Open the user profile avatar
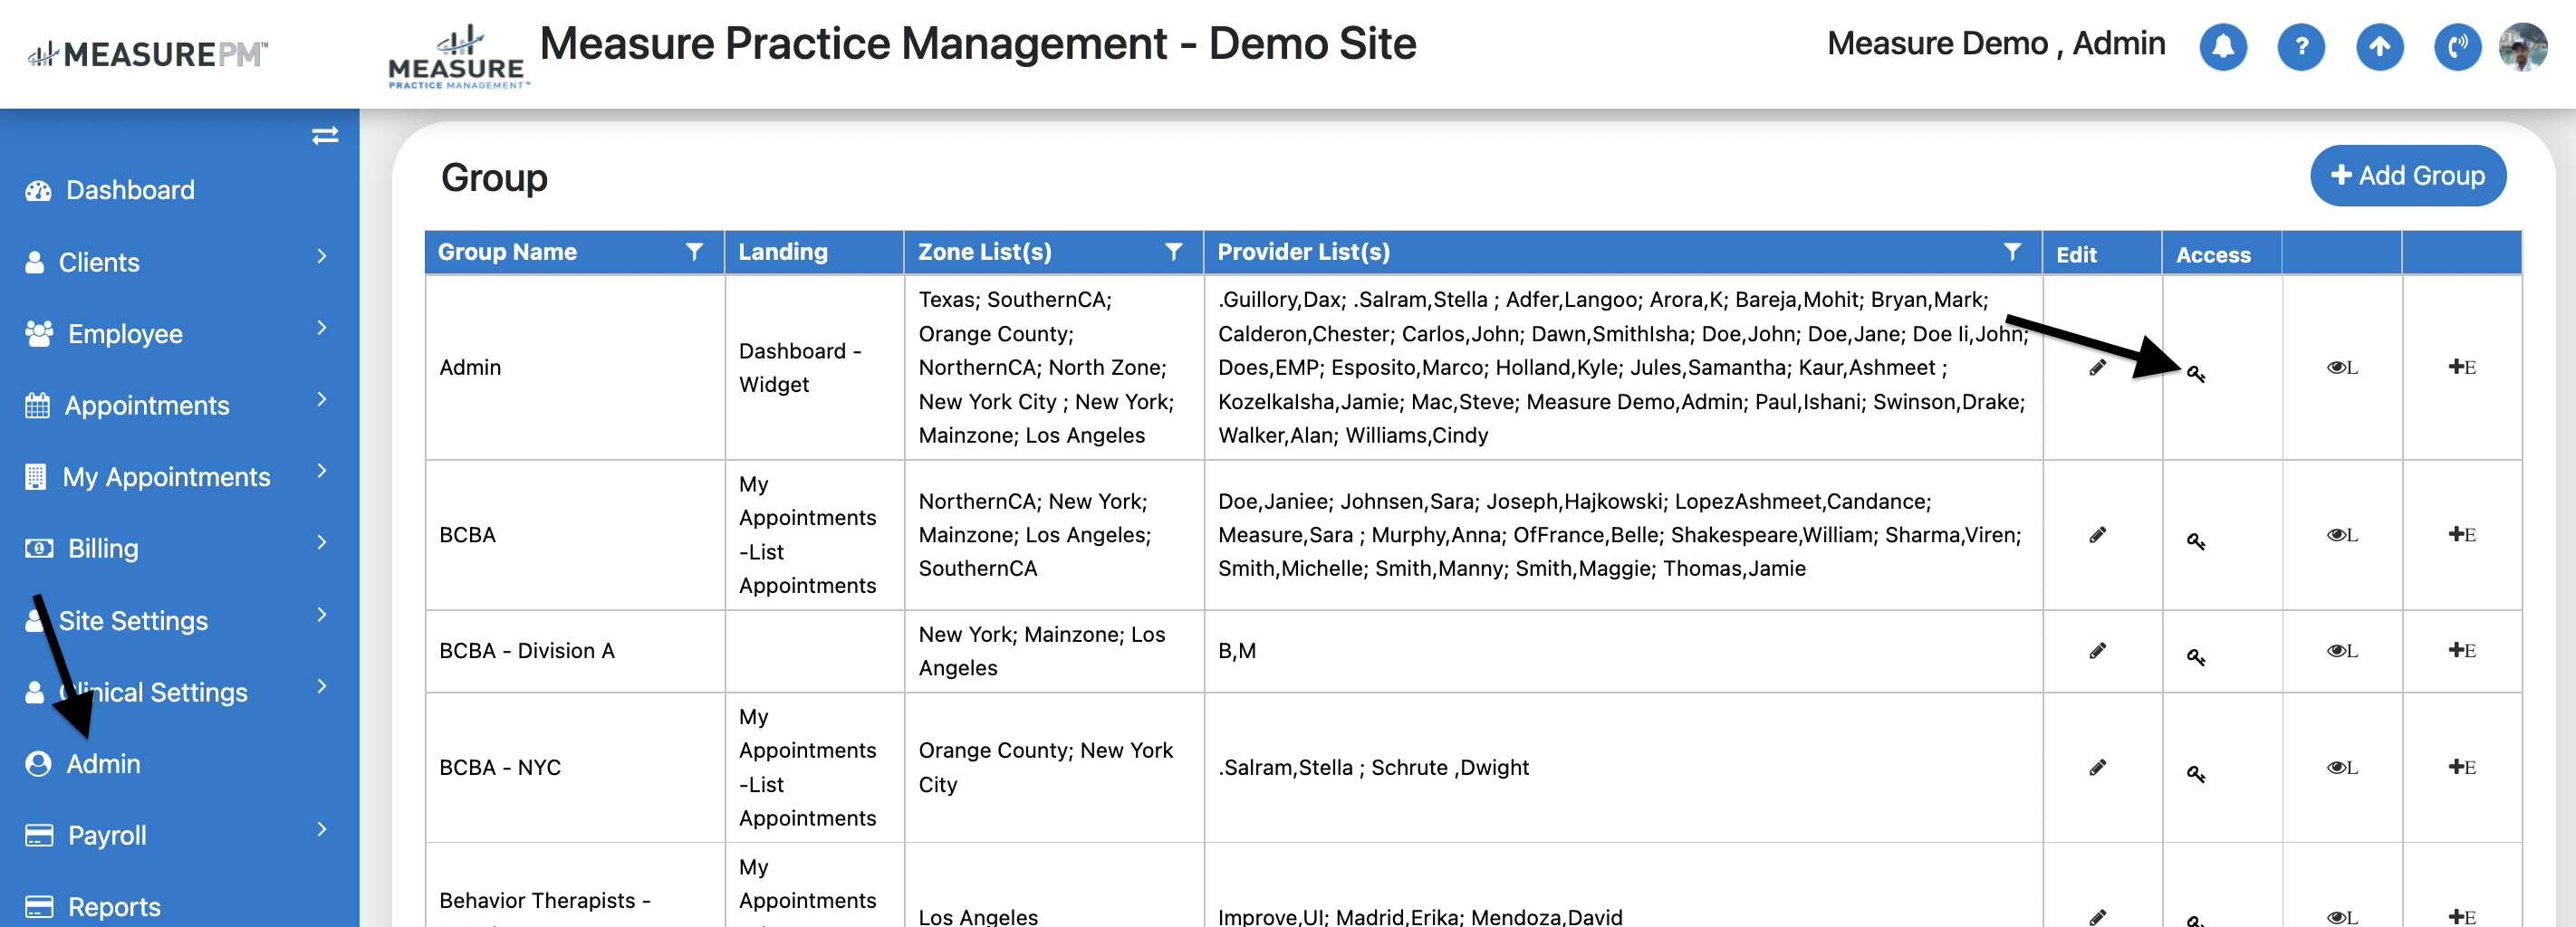The width and height of the screenshot is (2576, 927). pyautogui.click(x=2522, y=47)
